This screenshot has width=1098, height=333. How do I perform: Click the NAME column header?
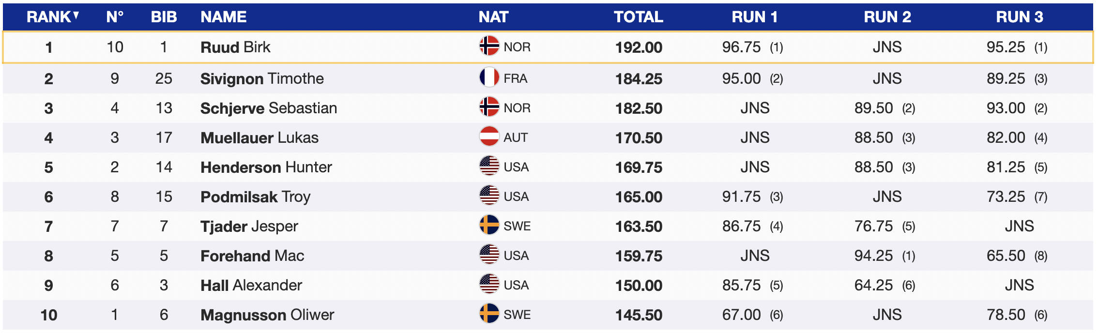[x=224, y=17]
